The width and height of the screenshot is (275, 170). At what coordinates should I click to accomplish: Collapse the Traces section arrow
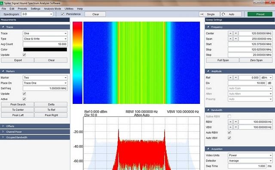tap(3, 27)
